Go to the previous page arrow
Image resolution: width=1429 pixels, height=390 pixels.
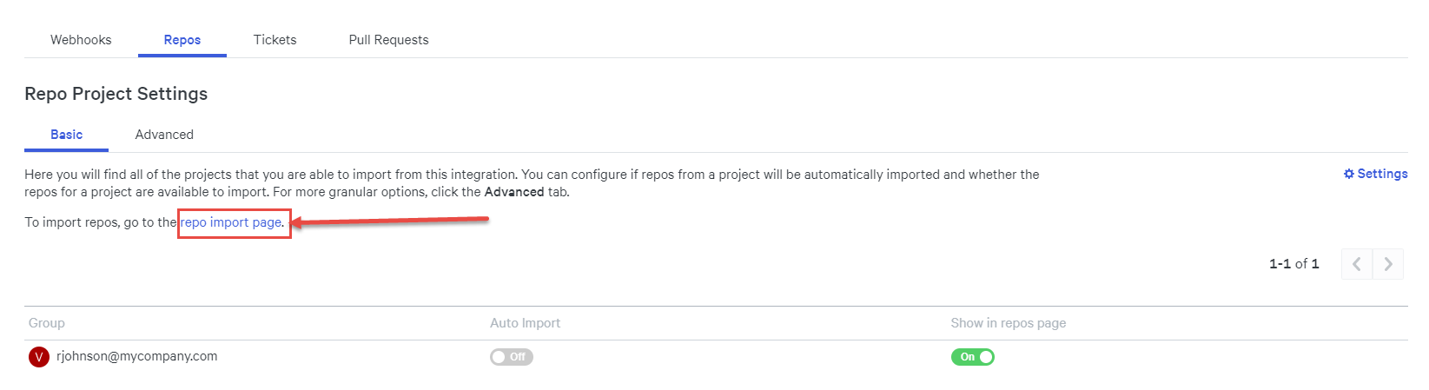1357,263
